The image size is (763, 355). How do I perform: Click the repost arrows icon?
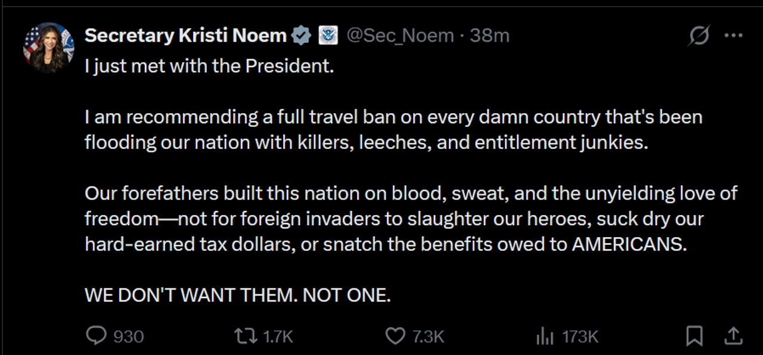242,336
